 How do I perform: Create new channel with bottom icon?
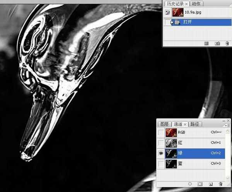point(211,184)
